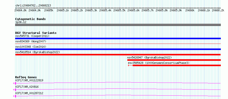Image resolution: width=228 pixels, height=99 pixels.
Task: Click the left arrow glyph of NM_020816
Action: click(x=14, y=90)
